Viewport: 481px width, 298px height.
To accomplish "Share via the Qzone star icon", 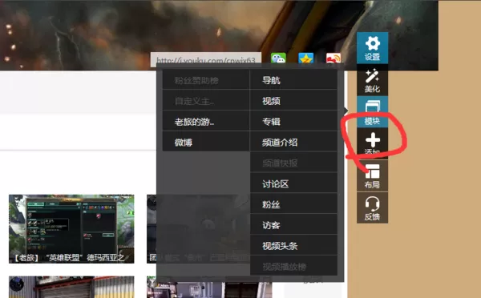I will [x=306, y=58].
